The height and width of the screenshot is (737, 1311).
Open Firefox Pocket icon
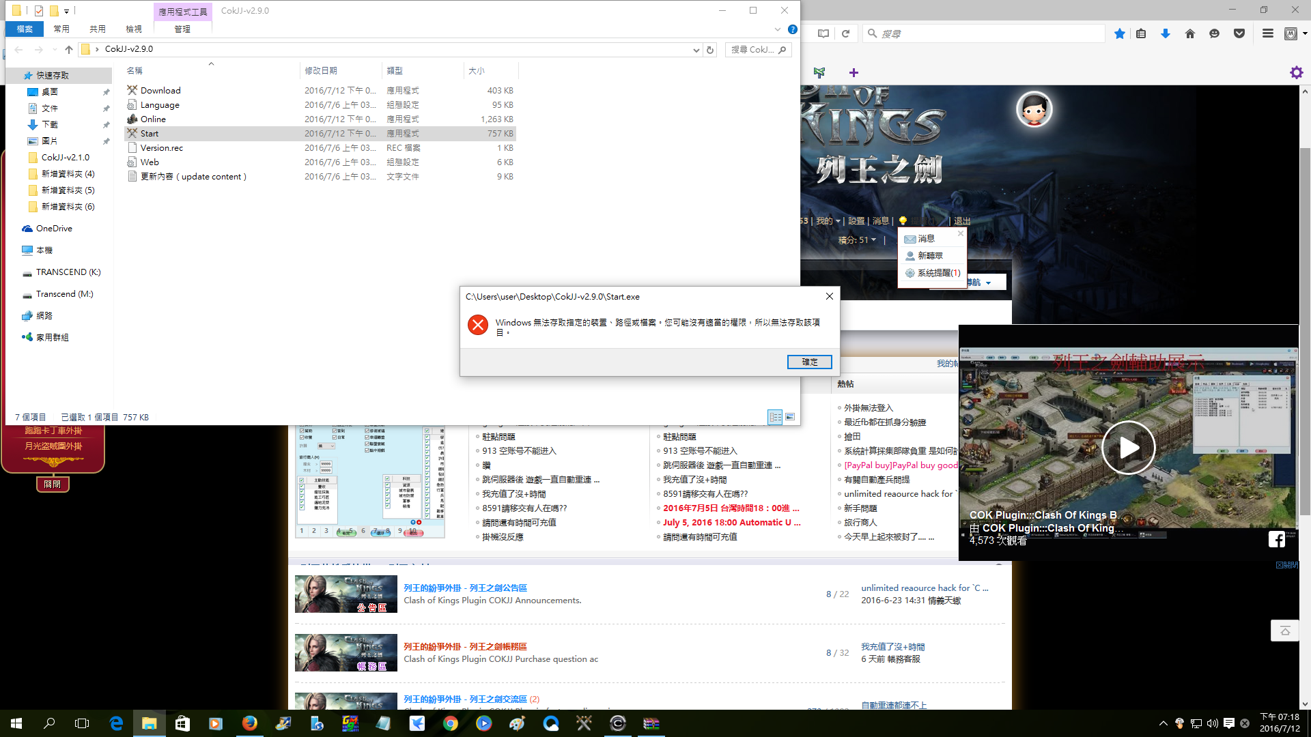click(x=1239, y=33)
